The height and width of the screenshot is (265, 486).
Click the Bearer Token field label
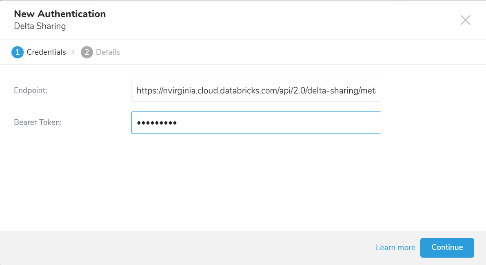pos(38,122)
